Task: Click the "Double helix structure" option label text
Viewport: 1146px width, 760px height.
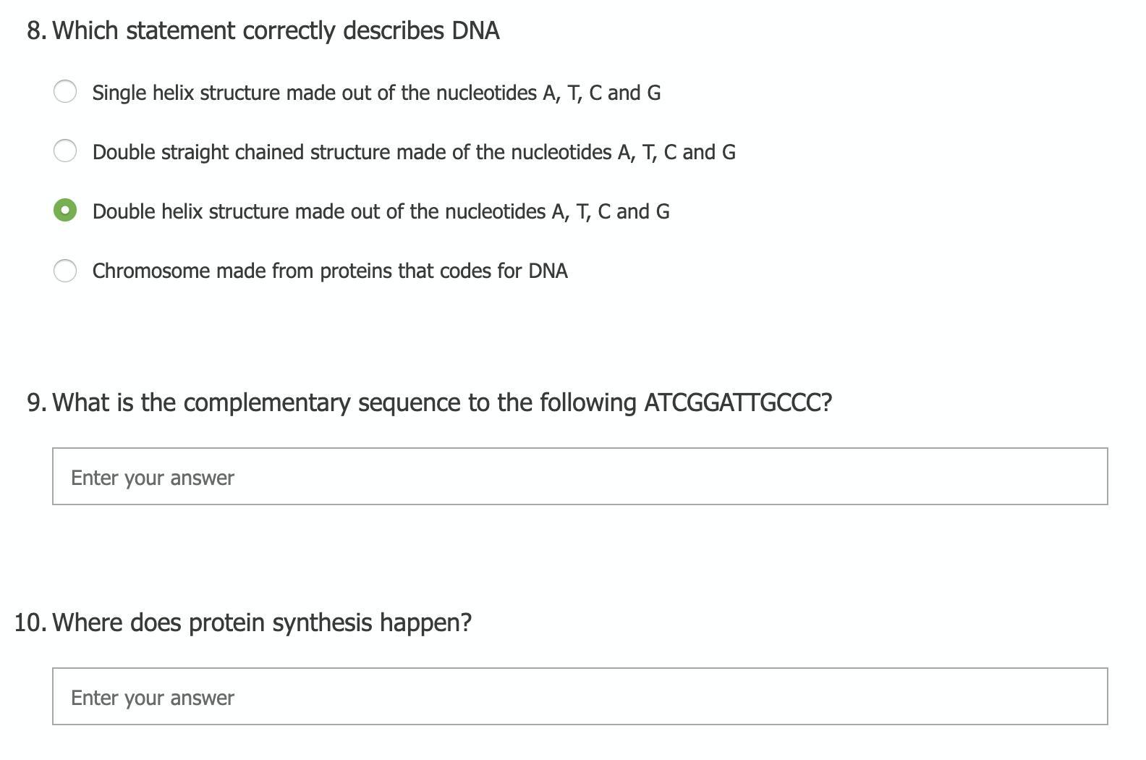Action: coord(381,212)
